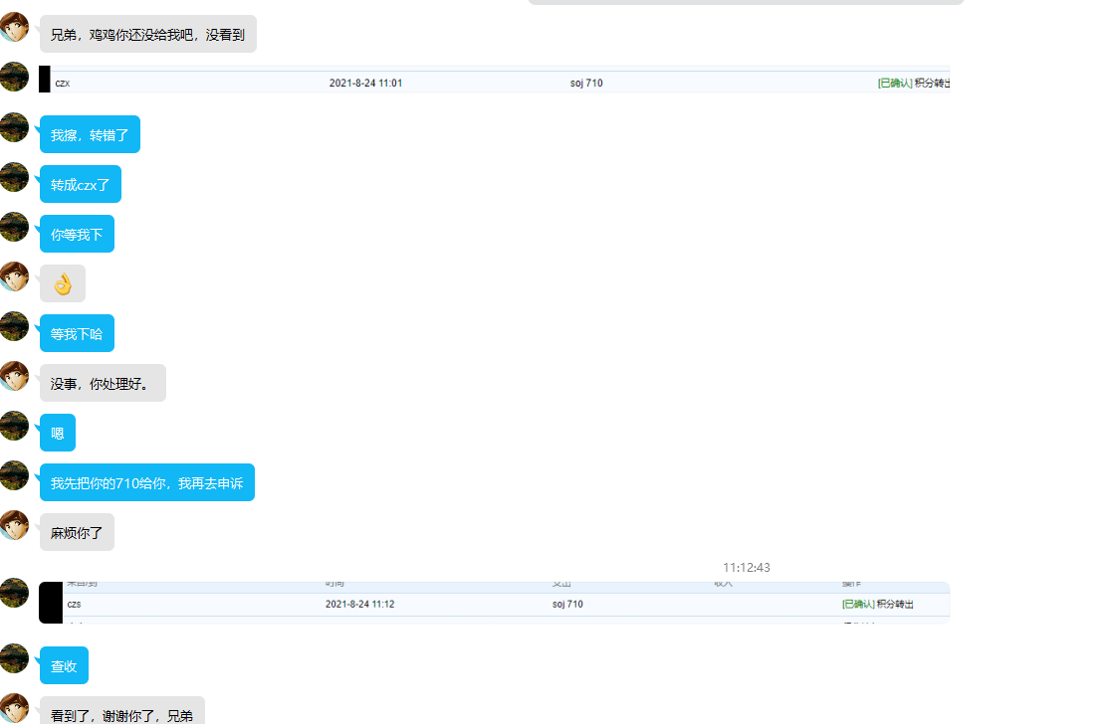Viewport: 1118px width, 724px height.
Task: Select the avatar beside "没事，你处理好。"
Action: (x=14, y=376)
